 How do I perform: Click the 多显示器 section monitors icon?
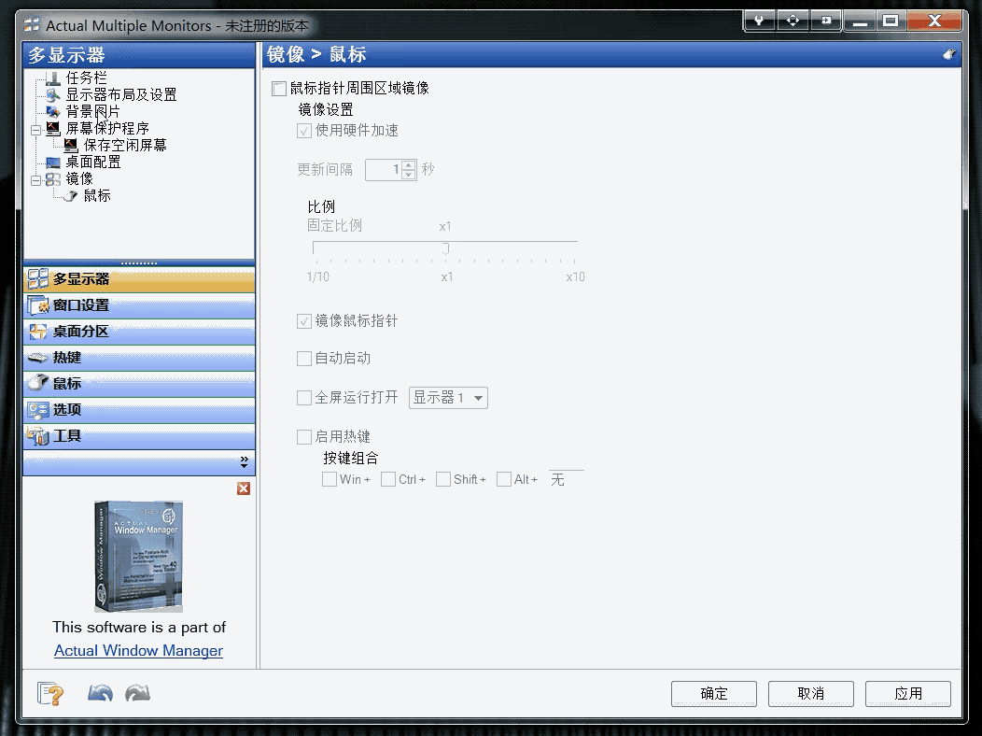[38, 278]
